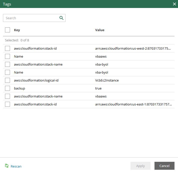
Task: Click the green Rescan refresh icon
Action: click(x=7, y=166)
